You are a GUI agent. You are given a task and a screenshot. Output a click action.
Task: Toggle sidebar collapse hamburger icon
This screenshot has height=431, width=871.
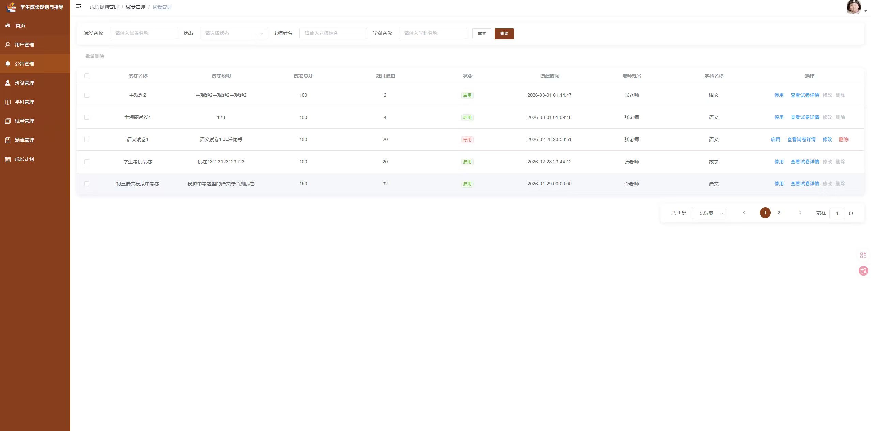pyautogui.click(x=79, y=7)
